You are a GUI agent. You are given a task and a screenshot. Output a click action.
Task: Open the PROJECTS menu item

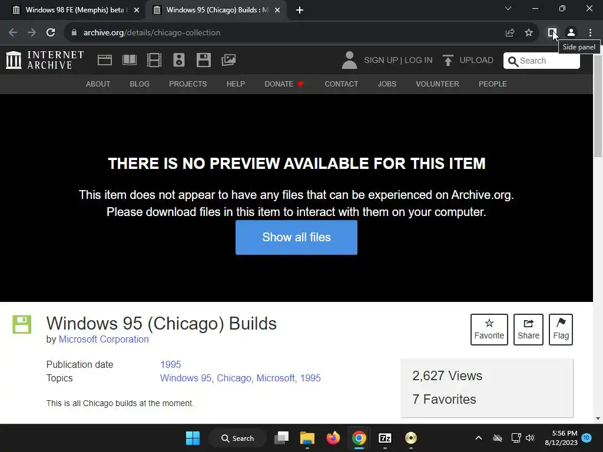(x=188, y=84)
